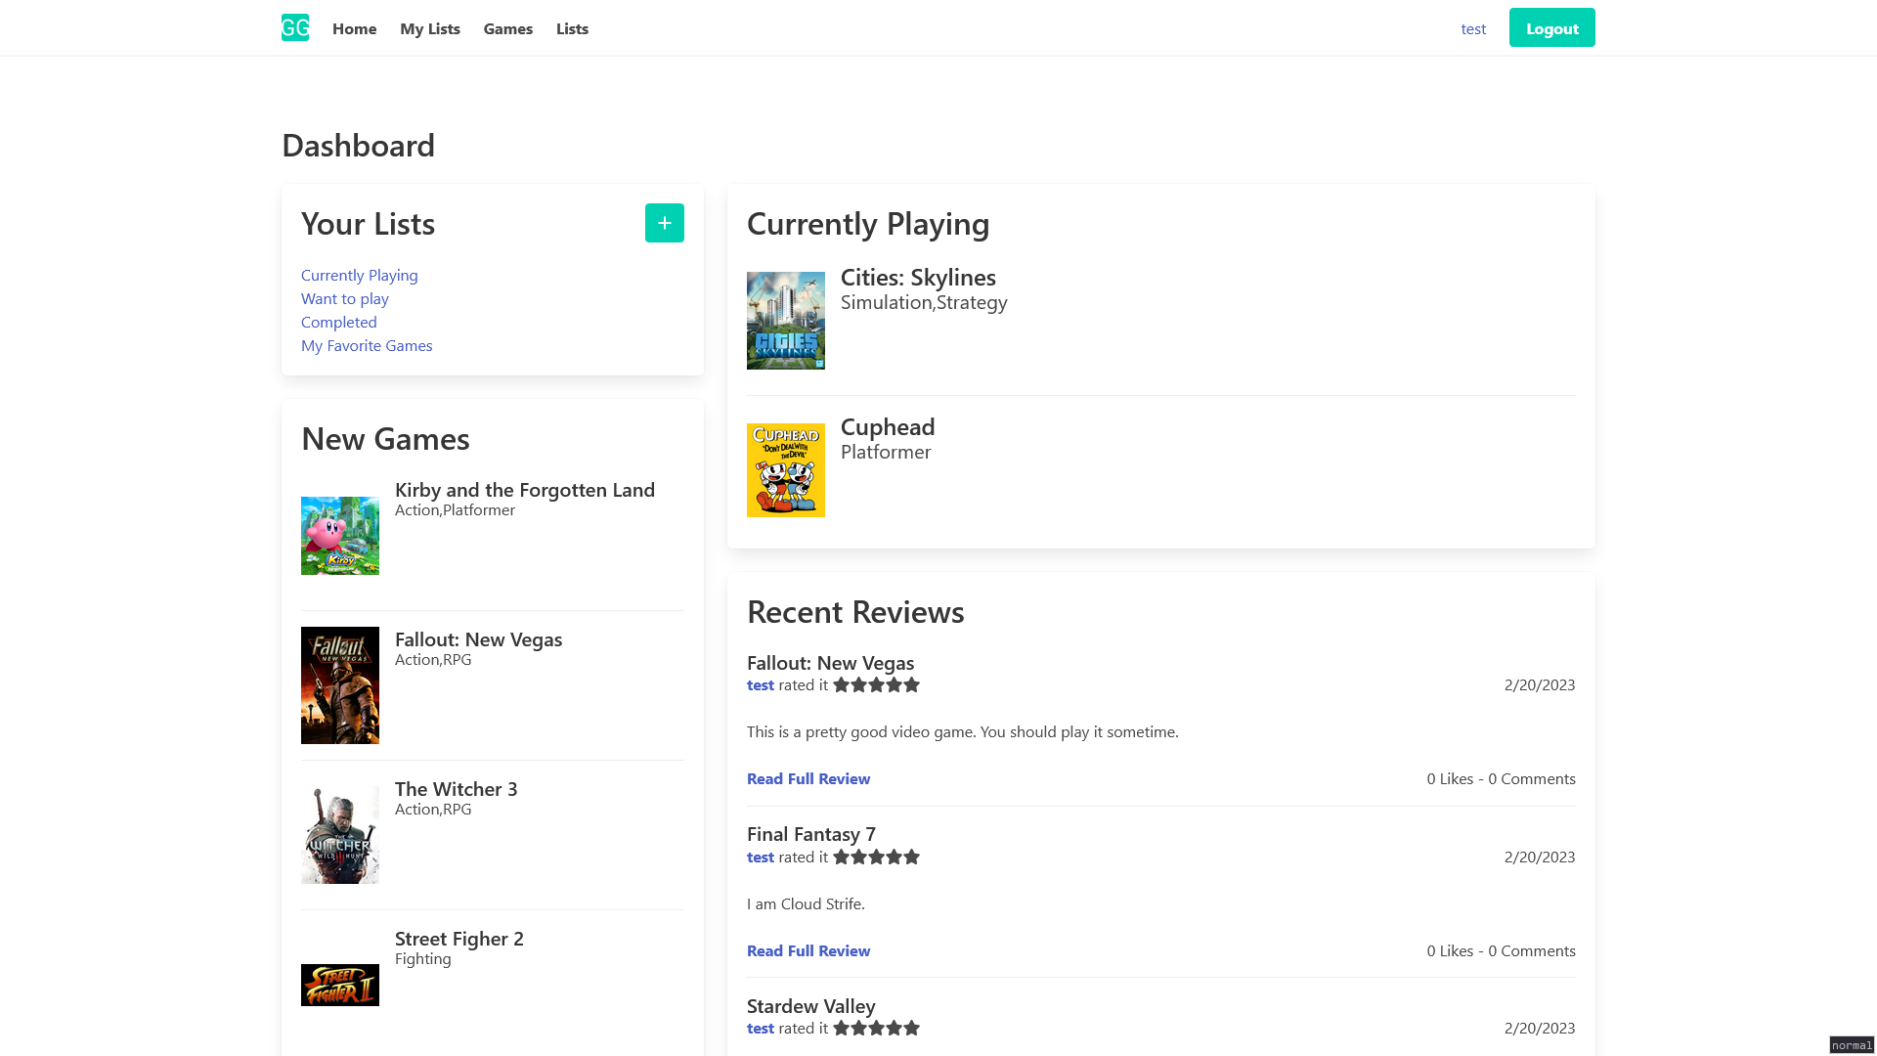Open My Favorite Games list

pyautogui.click(x=367, y=345)
